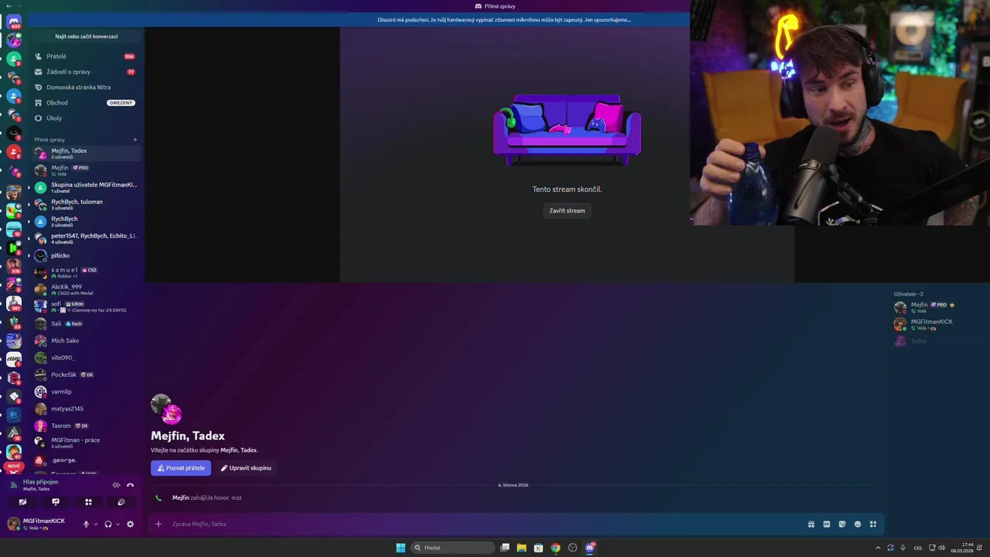
Task: Open 'RychBych, tuloman' group chat
Action: (86, 204)
